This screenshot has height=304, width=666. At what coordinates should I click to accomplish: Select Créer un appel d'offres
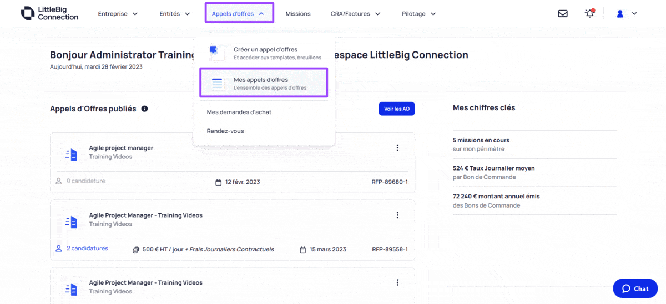264,53
